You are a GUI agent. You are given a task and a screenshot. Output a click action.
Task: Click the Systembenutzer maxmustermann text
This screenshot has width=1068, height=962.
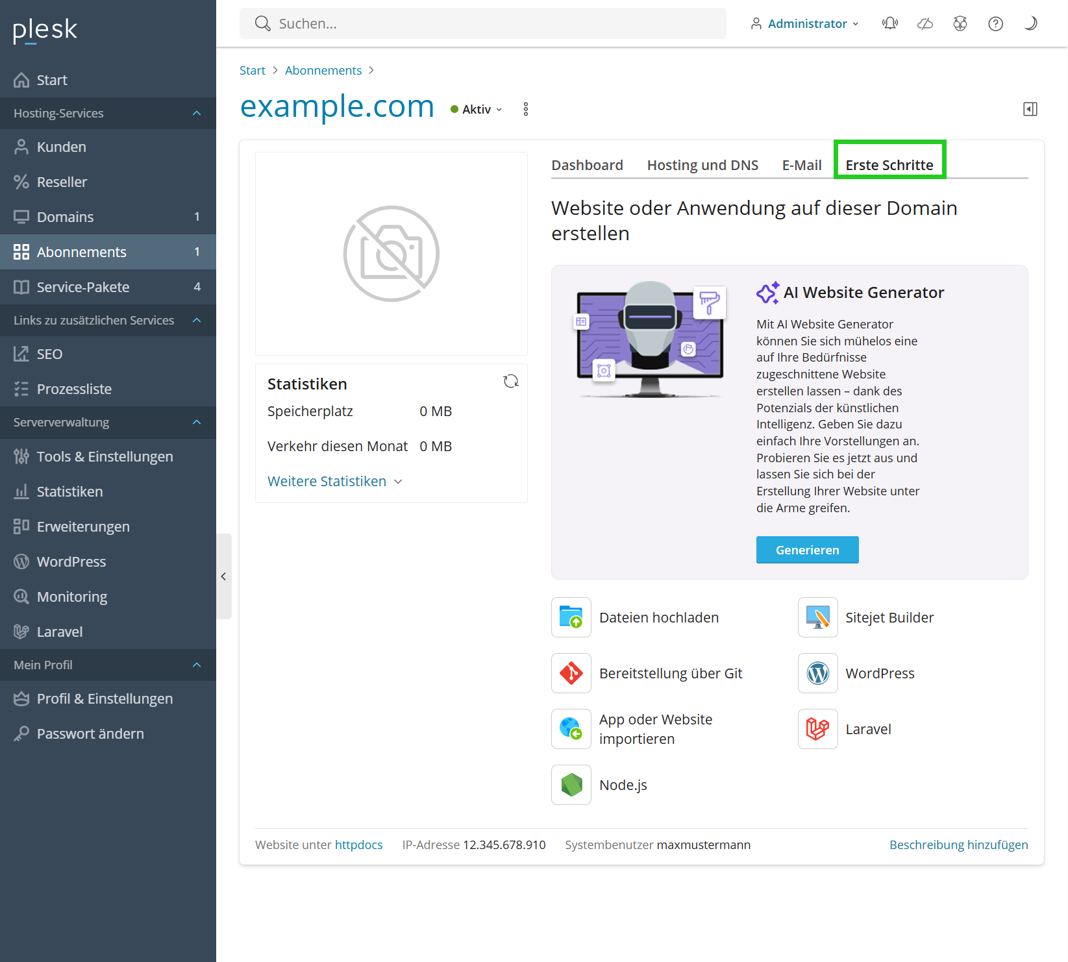[658, 845]
